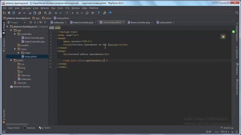Click the body breadcrumb tag
The height and width of the screenshot is (135, 241).
58,28
